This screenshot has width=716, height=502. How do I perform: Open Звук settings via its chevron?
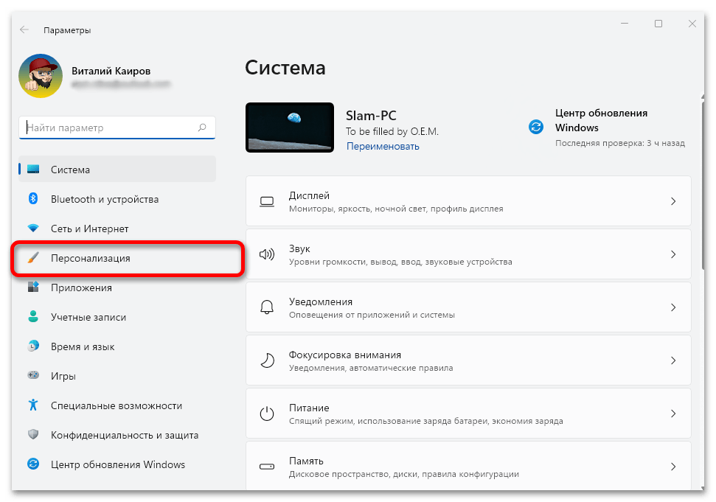click(x=673, y=254)
